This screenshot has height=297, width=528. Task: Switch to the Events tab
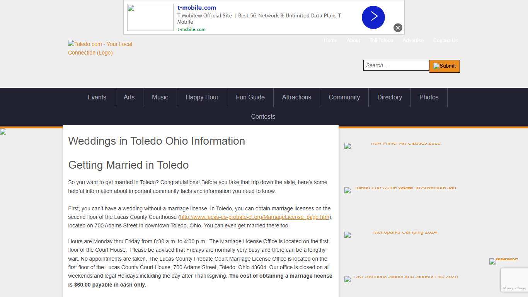tap(97, 97)
